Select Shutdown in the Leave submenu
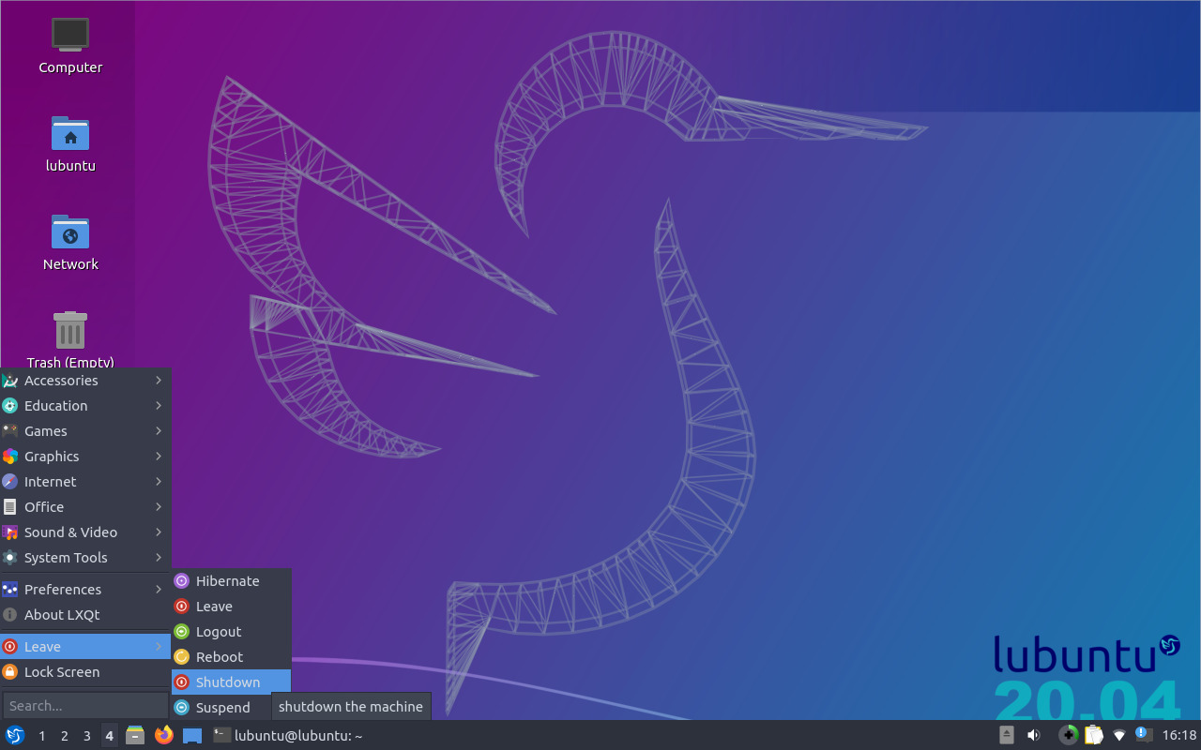This screenshot has height=750, width=1201. tap(228, 682)
